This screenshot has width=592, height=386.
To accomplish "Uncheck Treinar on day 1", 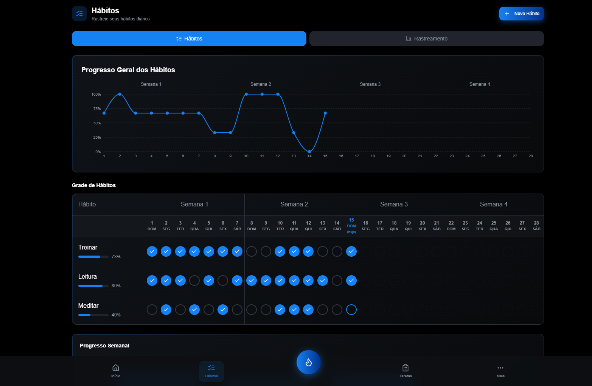I will tap(152, 251).
